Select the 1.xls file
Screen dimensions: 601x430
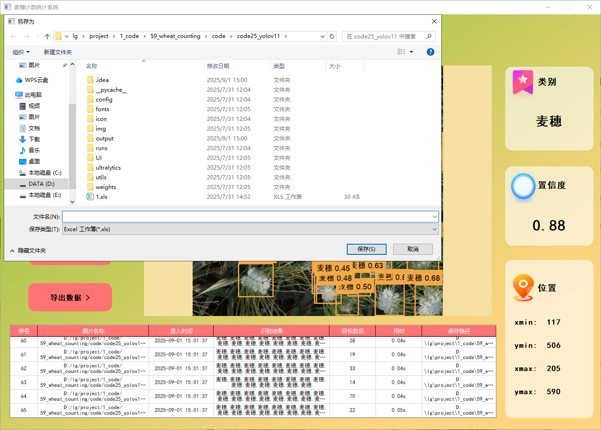101,197
